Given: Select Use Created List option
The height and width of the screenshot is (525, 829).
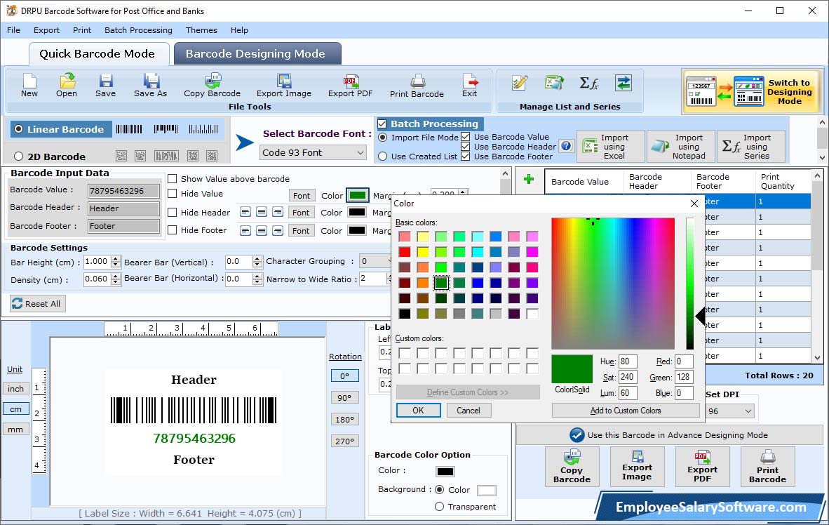Looking at the screenshot, I should click(x=383, y=157).
